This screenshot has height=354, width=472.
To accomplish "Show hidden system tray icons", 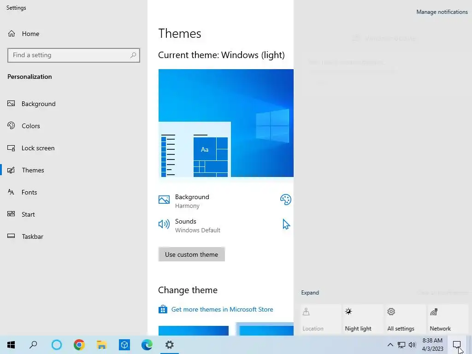I will coord(390,345).
